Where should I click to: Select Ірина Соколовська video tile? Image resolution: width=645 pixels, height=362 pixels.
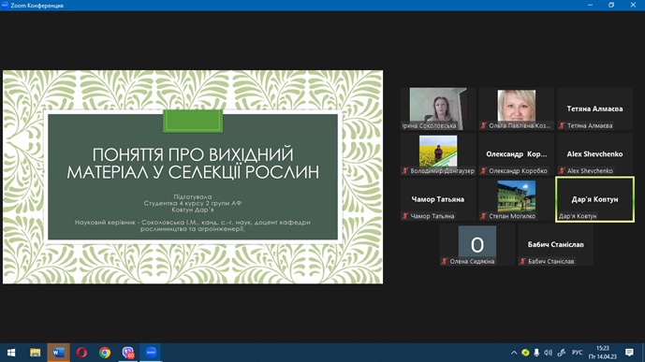pos(438,109)
